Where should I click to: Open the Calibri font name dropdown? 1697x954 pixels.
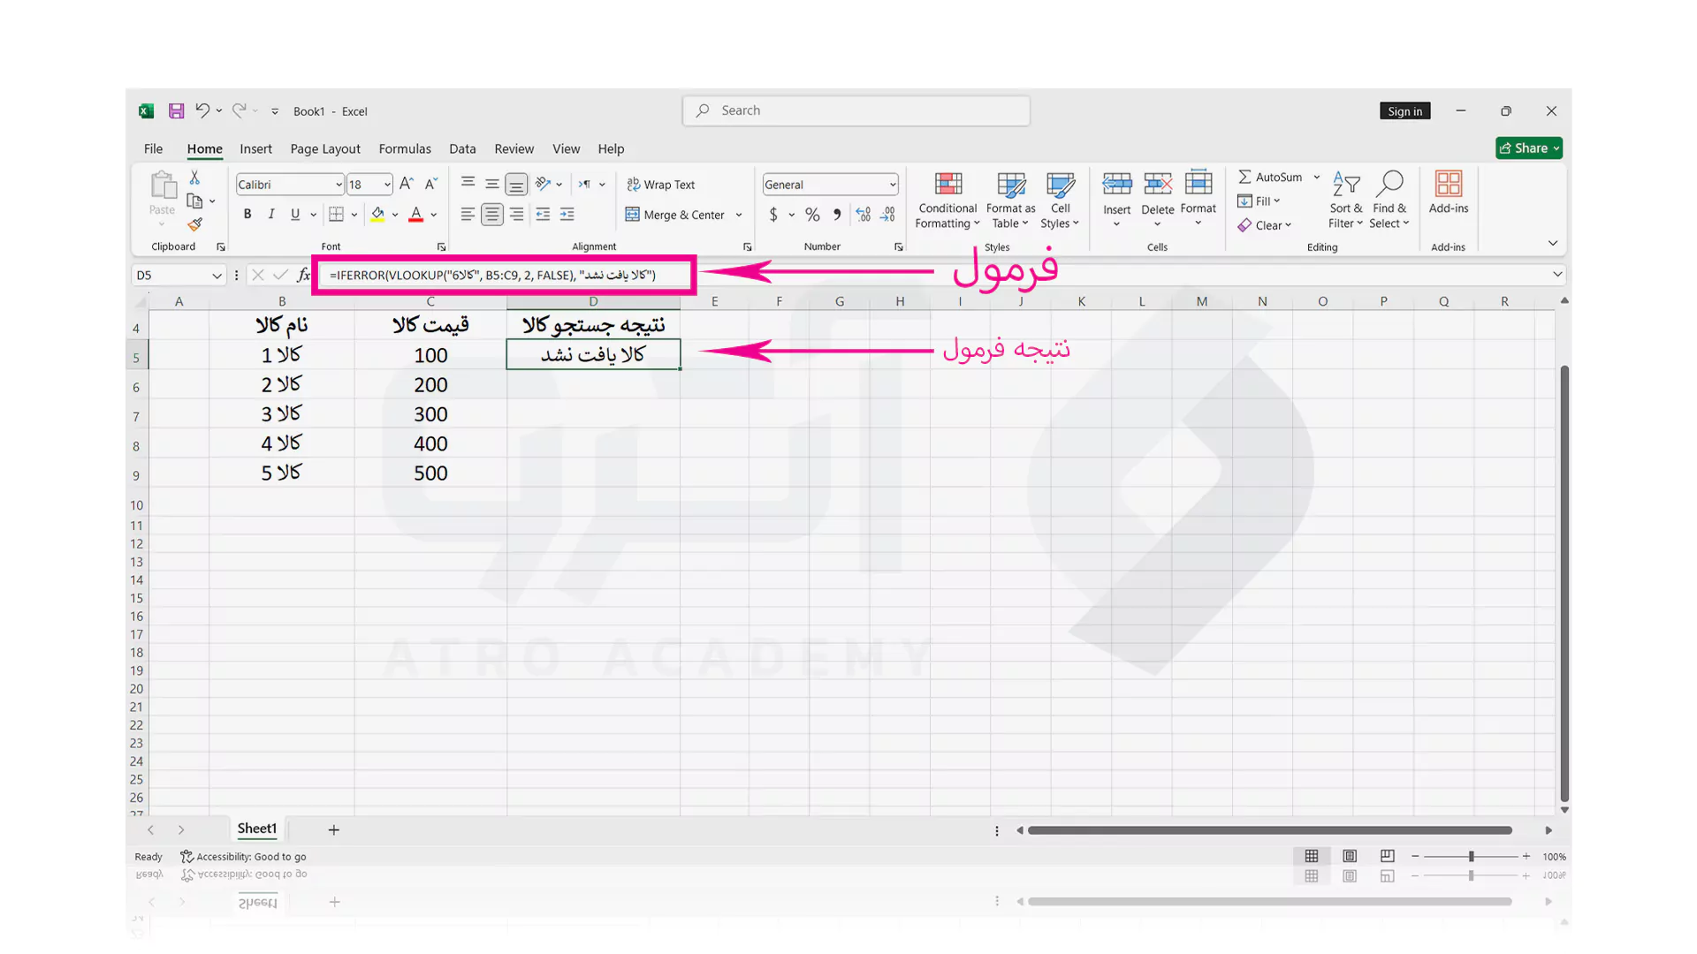(339, 185)
